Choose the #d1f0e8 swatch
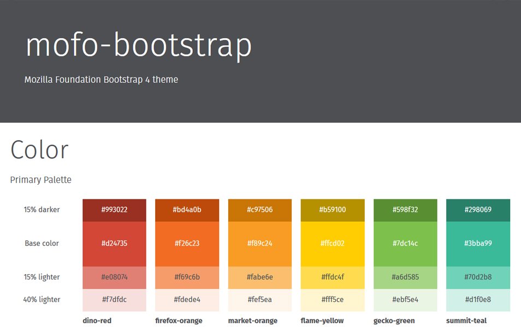This screenshot has width=521, height=327. pyautogui.click(x=478, y=300)
